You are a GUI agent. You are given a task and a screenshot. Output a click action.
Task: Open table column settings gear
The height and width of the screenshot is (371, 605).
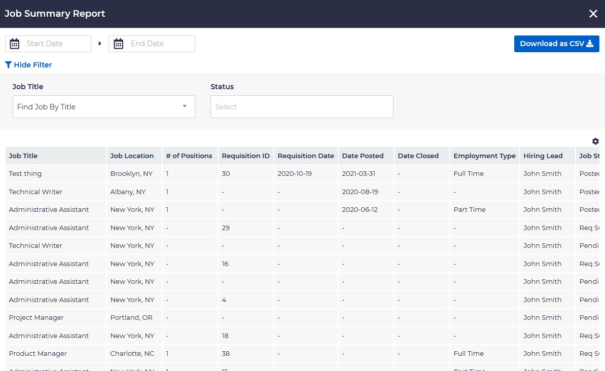595,141
